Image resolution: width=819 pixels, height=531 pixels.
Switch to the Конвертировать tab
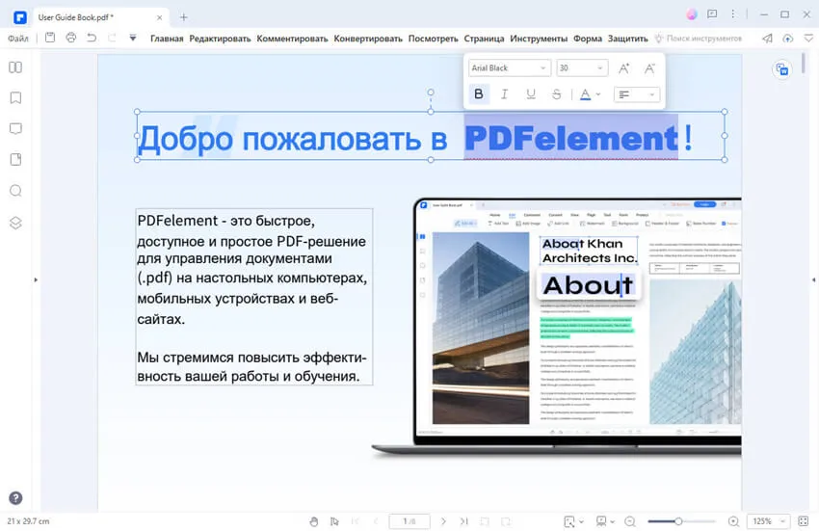[x=368, y=39]
